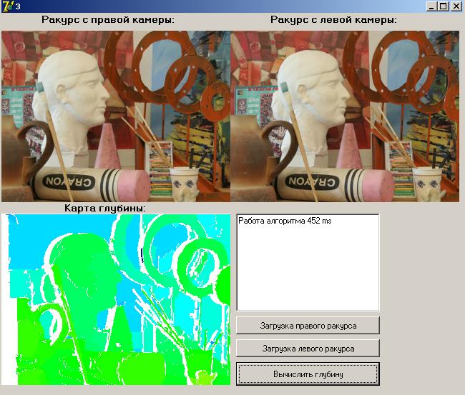Maximize the application window
The height and width of the screenshot is (395, 465).
[444, 6]
